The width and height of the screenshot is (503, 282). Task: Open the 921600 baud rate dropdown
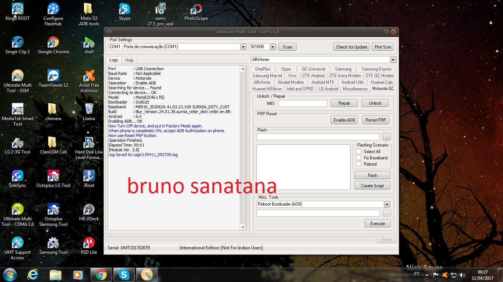pyautogui.click(x=273, y=47)
